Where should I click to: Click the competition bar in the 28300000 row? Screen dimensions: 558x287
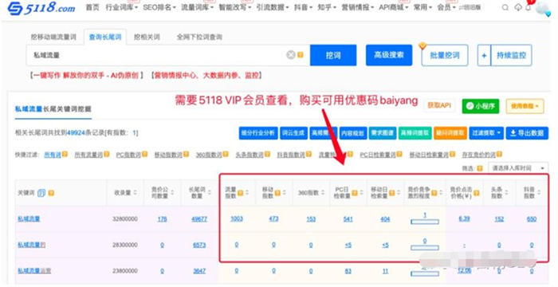coord(425,247)
